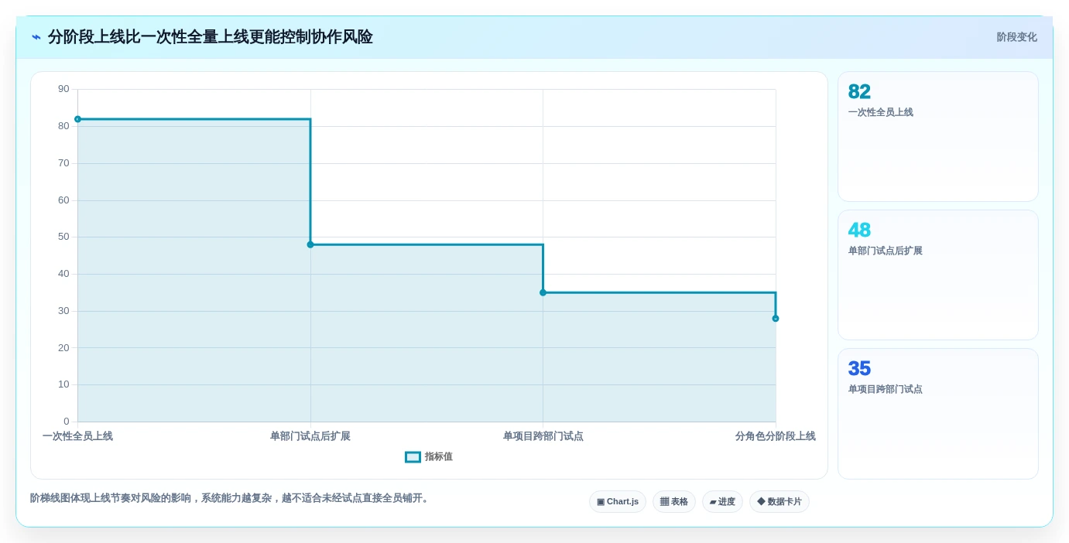Click the card label 单项目跨部门试点
The width and height of the screenshot is (1069, 543).
886,389
